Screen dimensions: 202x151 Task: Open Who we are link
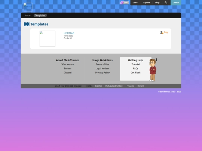67,65
